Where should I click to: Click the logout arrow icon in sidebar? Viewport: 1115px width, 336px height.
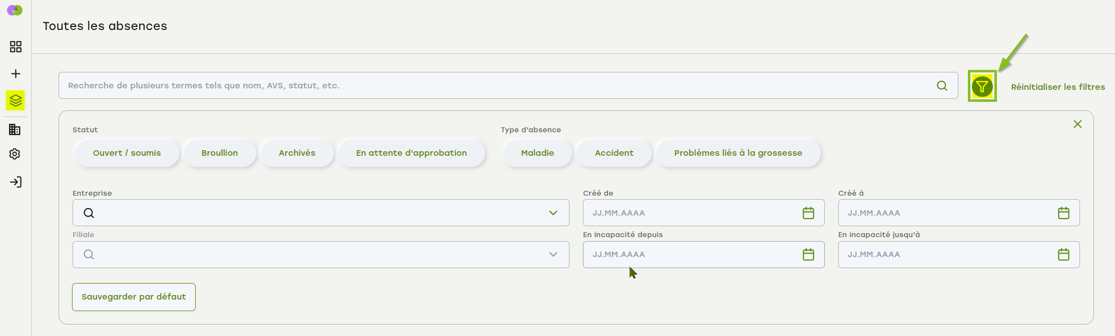pyautogui.click(x=16, y=182)
